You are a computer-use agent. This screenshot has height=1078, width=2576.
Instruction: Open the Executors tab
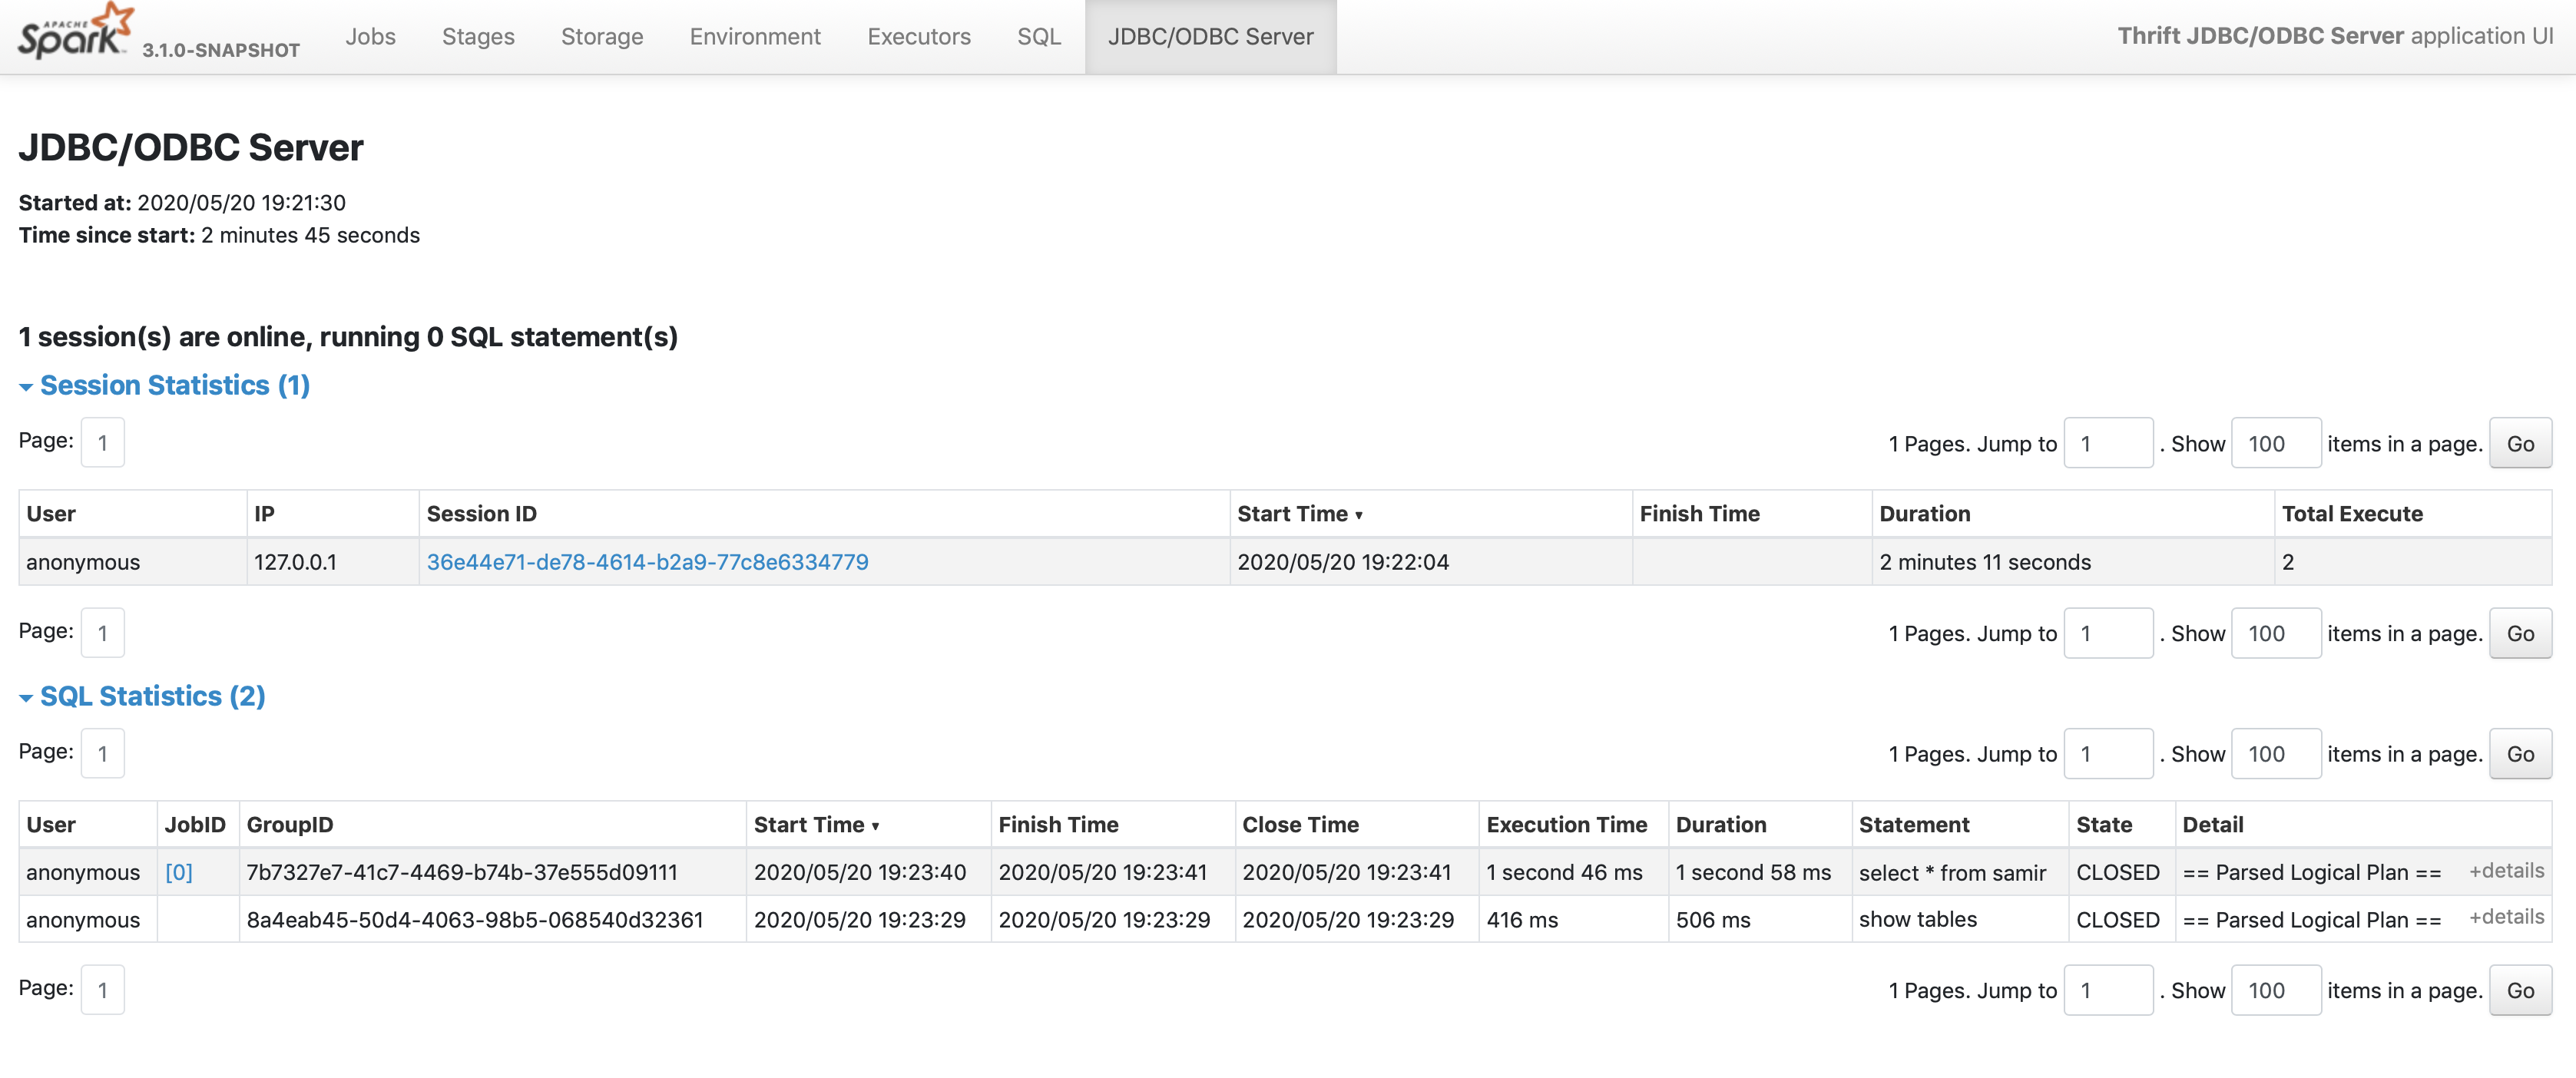pyautogui.click(x=918, y=37)
